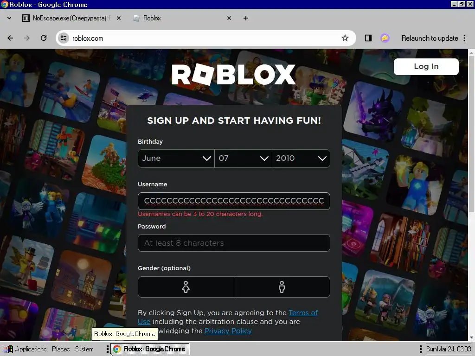Open the birthday month dropdown showing June
The height and width of the screenshot is (356, 475).
pos(176,159)
